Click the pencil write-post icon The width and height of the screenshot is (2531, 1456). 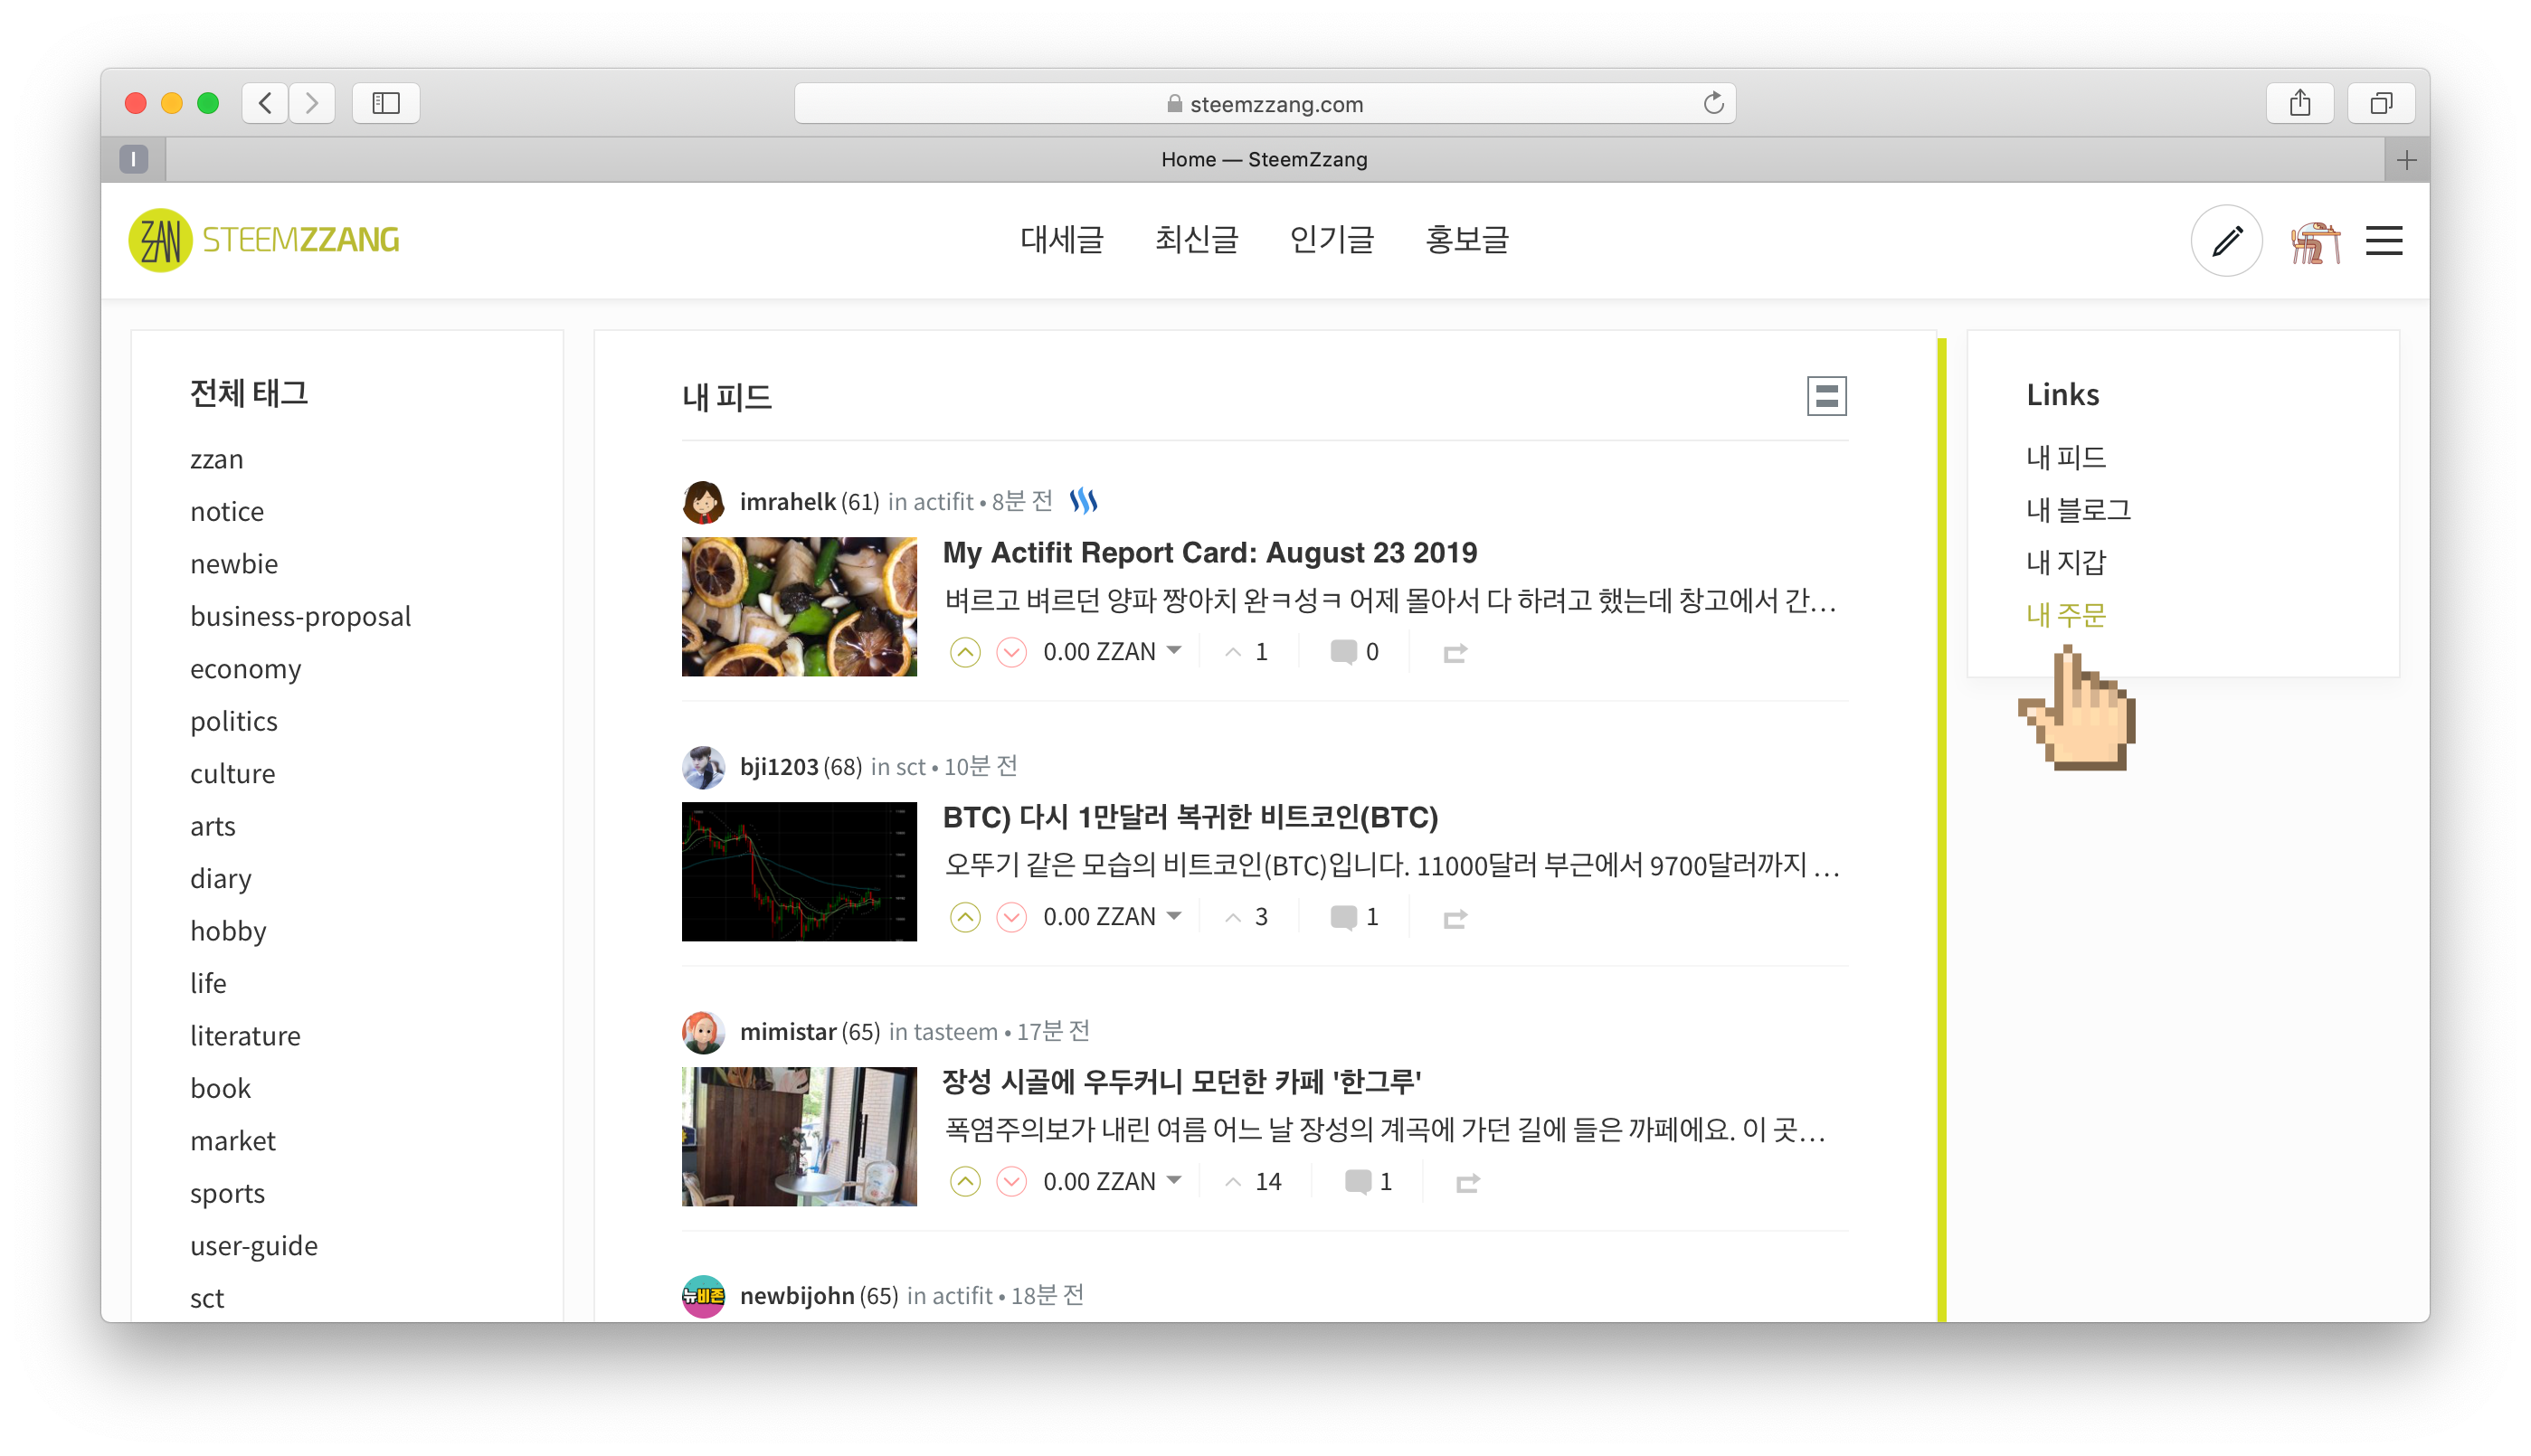(2226, 241)
